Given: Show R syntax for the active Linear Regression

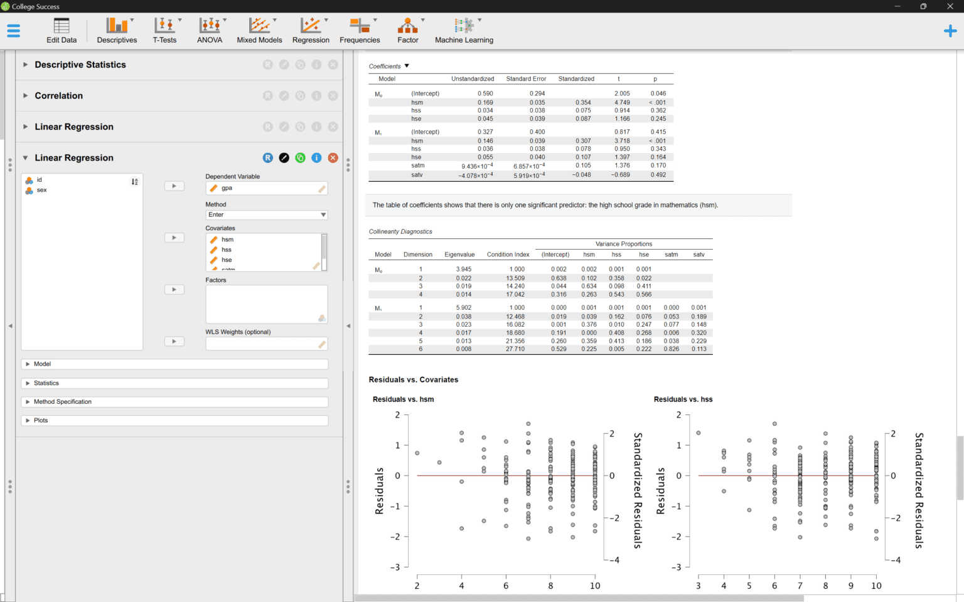Looking at the screenshot, I should point(268,157).
